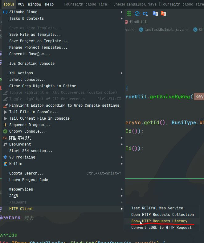Expand the Kotlin submenu arrow
Viewport: 204px width, 243px height.
(x=122, y=164)
